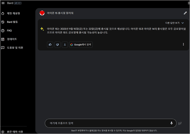Click the user avatar next to the prompt

[42, 13]
